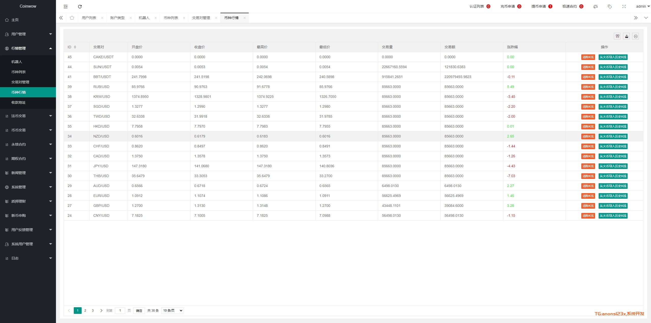This screenshot has height=323, width=651.
Task: Select 币种列表 in sidebar submenu
Action: pyautogui.click(x=28, y=72)
